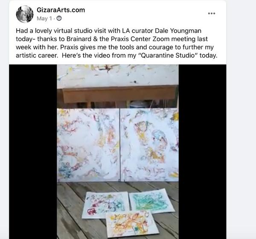Click the paint-splattered surface atop video
The width and height of the screenshot is (256, 239).
(118, 76)
